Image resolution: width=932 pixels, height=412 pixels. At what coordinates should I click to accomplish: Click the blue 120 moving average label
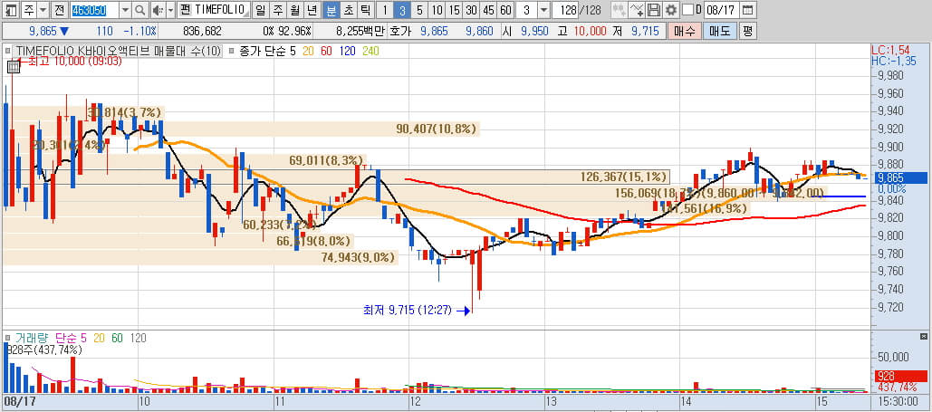tap(348, 51)
